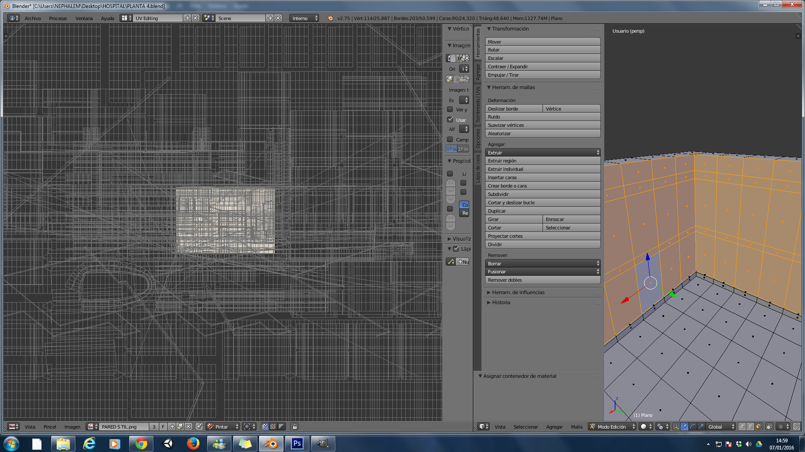Uncheck the Usar checkbox in Imagen panel
Viewport: 805px width, 452px height.
point(450,120)
